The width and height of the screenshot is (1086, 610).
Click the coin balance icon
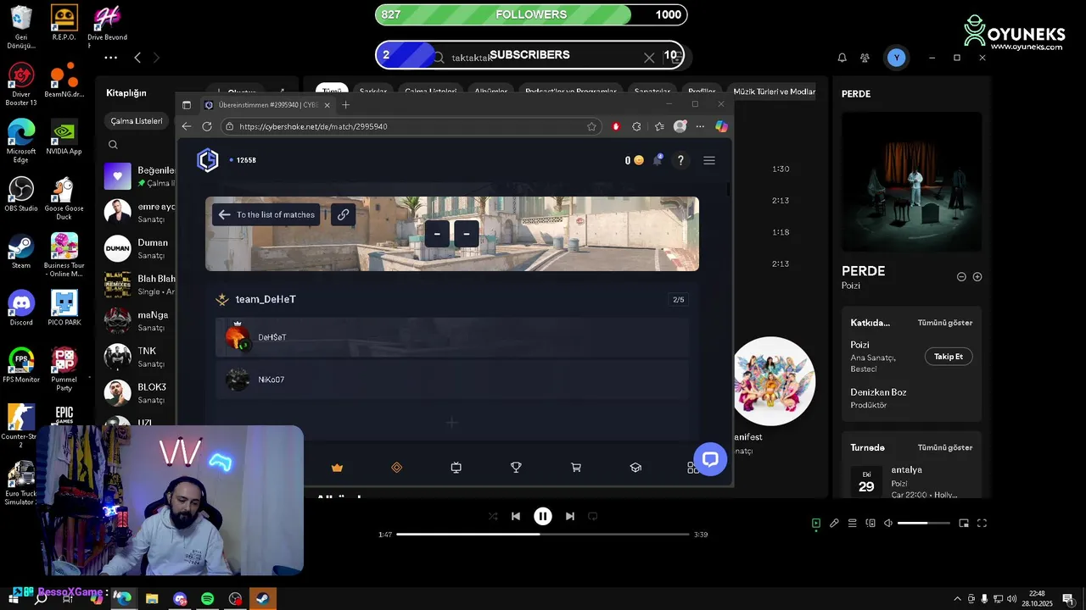point(639,160)
